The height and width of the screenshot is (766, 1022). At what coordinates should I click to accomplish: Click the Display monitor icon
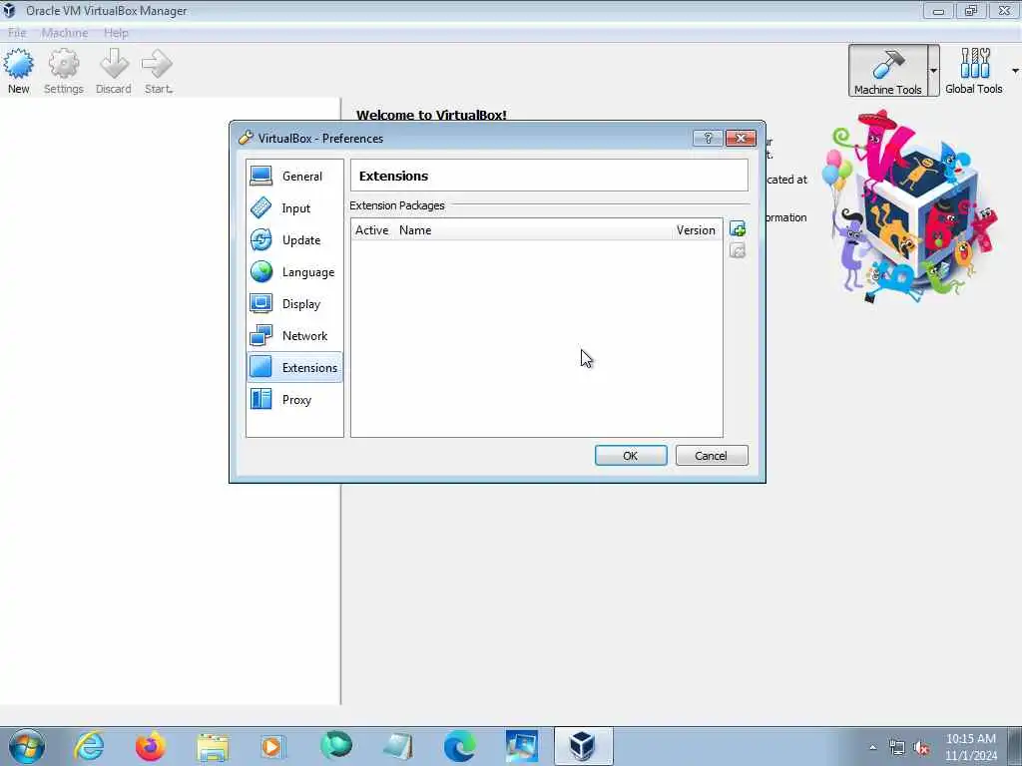(261, 303)
